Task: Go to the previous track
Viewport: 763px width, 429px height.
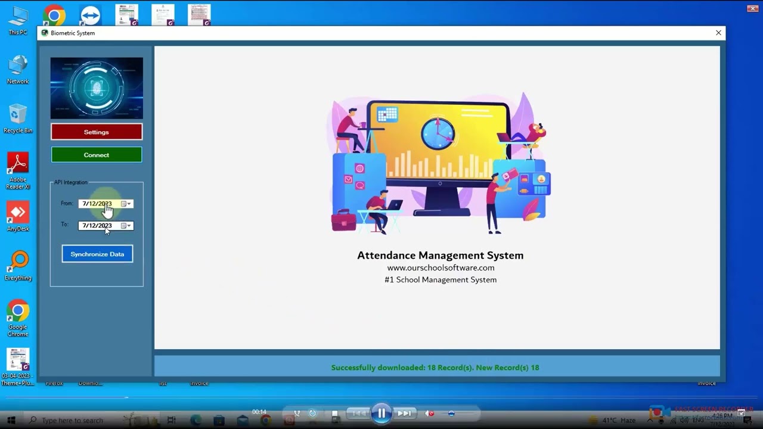Action: coord(359,414)
